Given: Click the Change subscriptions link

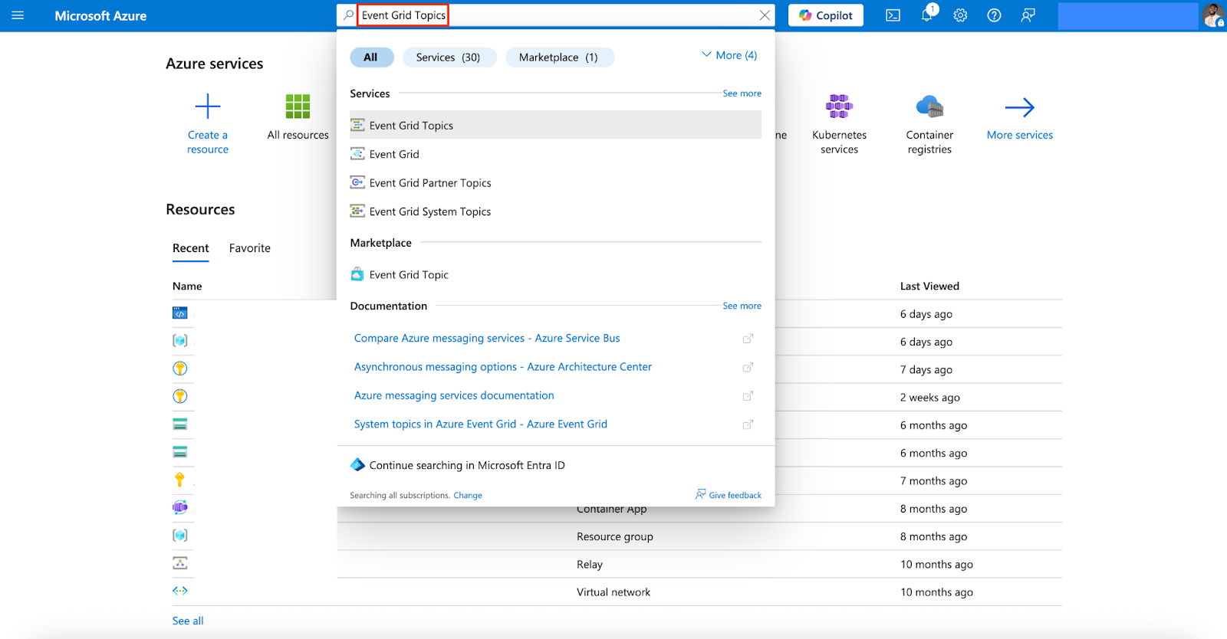Looking at the screenshot, I should pos(468,496).
